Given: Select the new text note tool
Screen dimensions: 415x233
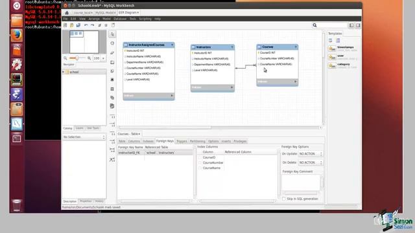Looking at the screenshot, I should point(112,71).
